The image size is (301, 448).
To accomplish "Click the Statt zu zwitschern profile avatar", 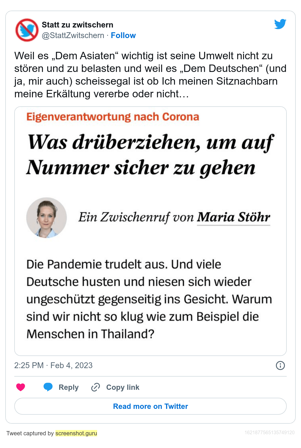I will coord(27,30).
